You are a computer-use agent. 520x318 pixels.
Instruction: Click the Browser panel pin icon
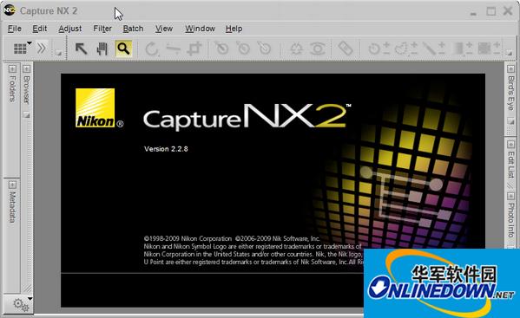coord(27,115)
